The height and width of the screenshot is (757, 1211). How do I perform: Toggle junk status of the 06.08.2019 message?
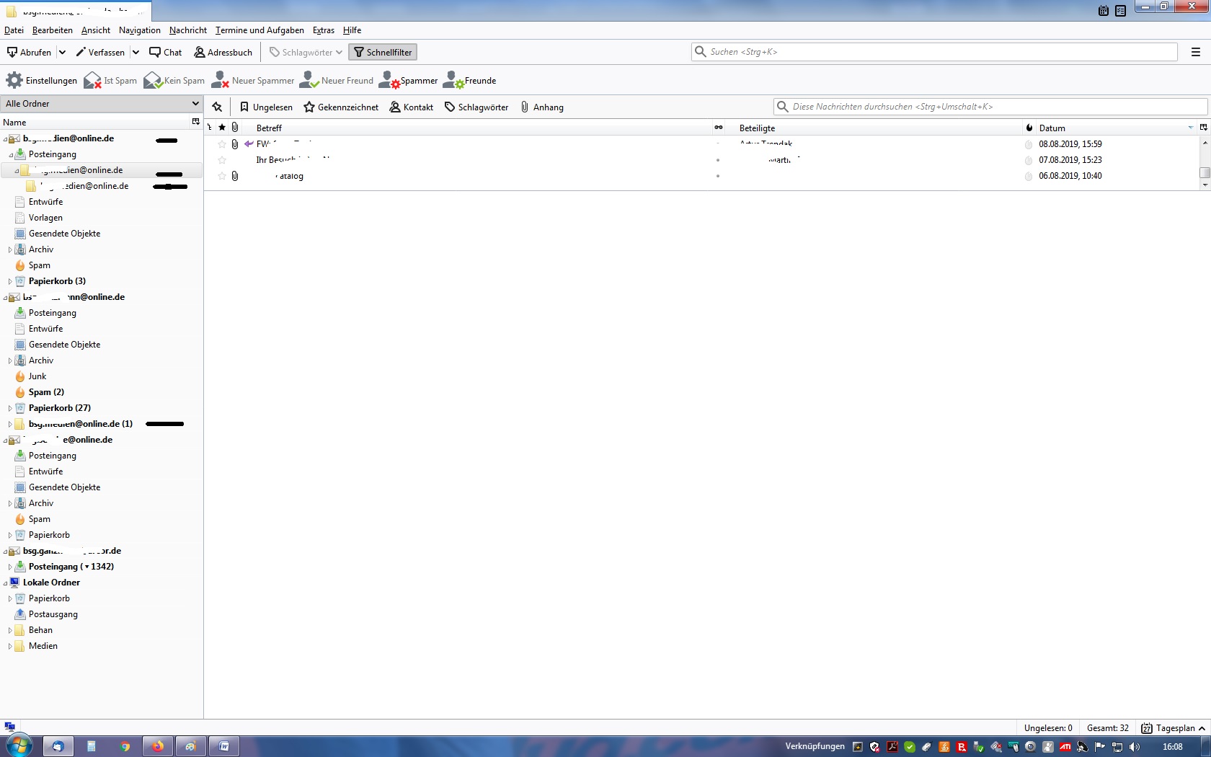1029,176
